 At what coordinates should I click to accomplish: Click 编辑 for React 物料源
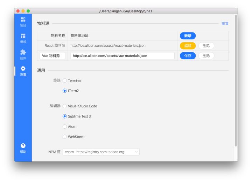click(188, 46)
